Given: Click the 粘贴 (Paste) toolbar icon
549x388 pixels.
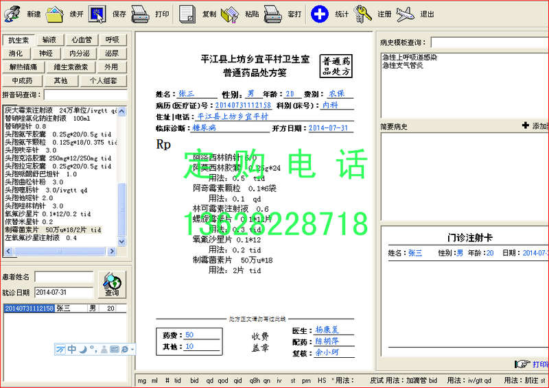Looking at the screenshot, I should 230,14.
